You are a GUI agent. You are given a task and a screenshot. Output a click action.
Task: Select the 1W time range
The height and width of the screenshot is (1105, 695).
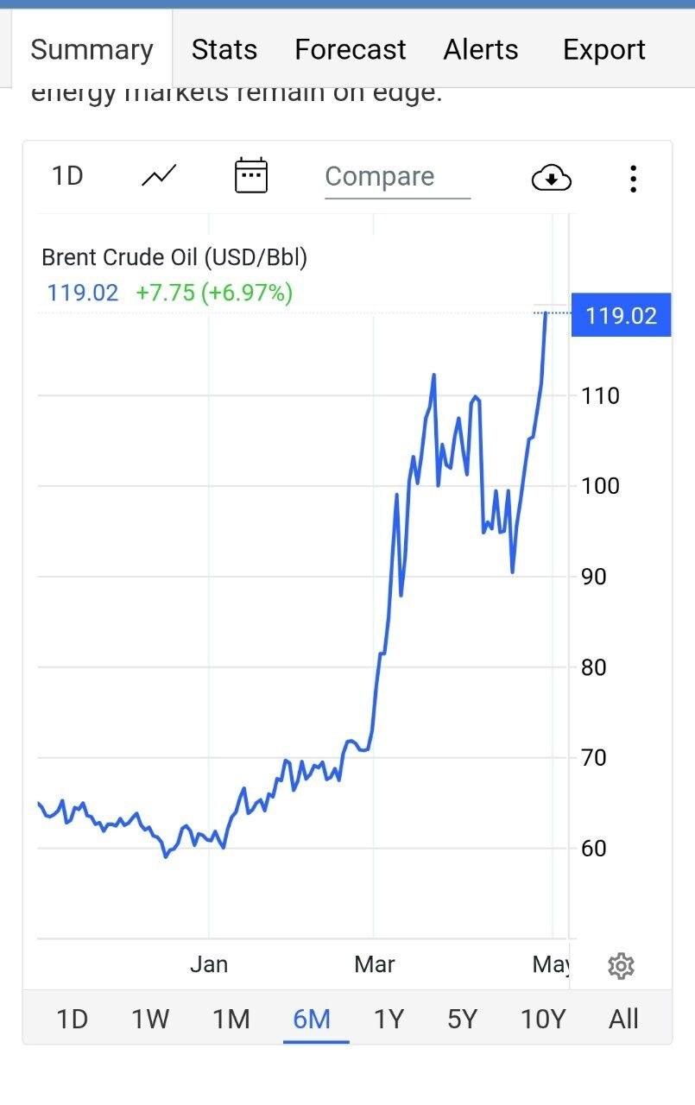(x=150, y=1020)
